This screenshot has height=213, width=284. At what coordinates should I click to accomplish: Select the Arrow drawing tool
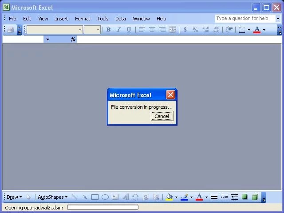pos(84,197)
